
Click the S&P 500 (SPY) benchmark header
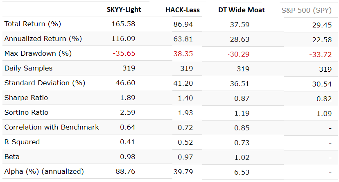(305, 10)
